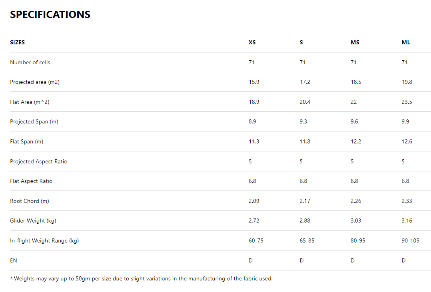Viewport: 431px width, 292px height.
Task: Select the Number of cells row label
Action: click(30, 62)
